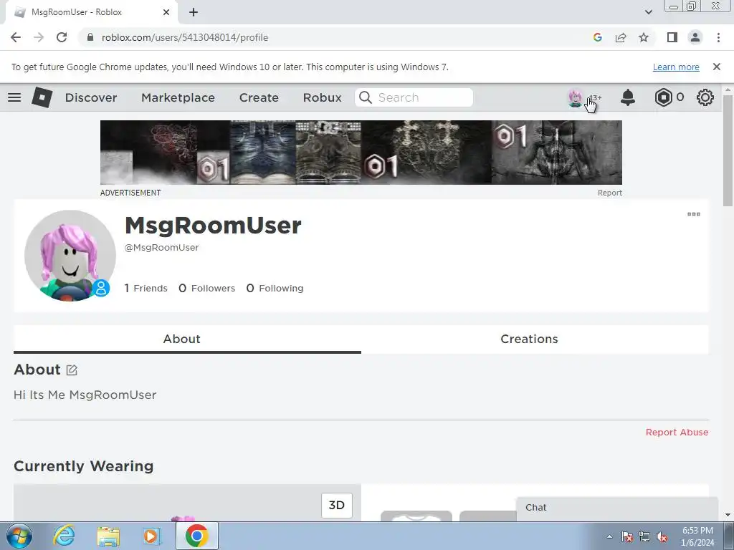The image size is (734, 550).
Task: Click the small avatar icon in header
Action: tap(576, 97)
